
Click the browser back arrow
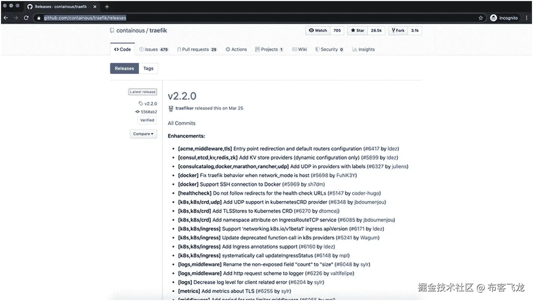tap(6, 18)
